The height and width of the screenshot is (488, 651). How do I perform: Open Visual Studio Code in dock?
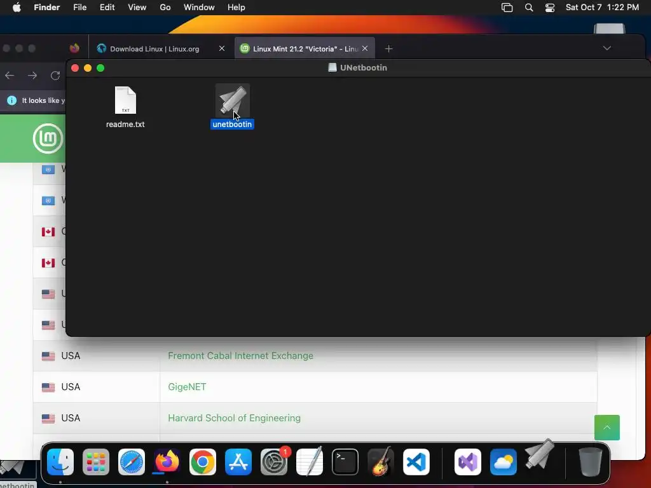[416, 462]
